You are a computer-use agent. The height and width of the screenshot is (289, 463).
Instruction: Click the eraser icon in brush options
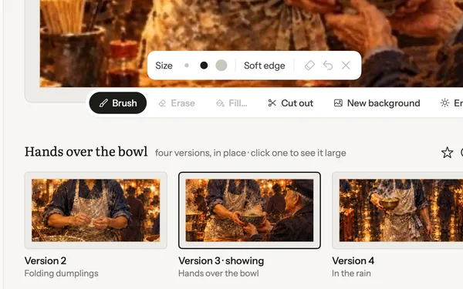[x=309, y=66]
